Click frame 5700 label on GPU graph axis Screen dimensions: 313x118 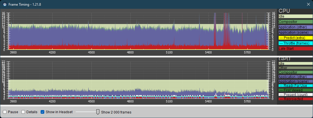pyautogui.click(x=247, y=101)
